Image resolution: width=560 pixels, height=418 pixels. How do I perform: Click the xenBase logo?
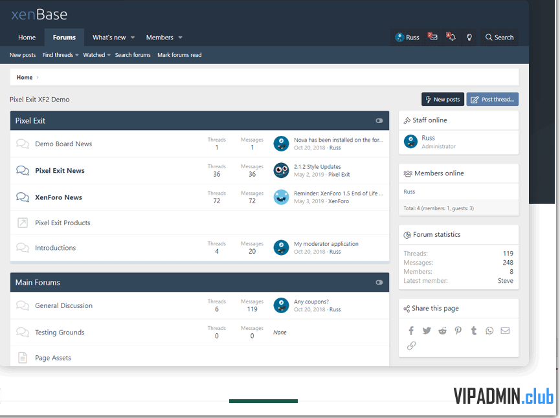pyautogui.click(x=39, y=15)
